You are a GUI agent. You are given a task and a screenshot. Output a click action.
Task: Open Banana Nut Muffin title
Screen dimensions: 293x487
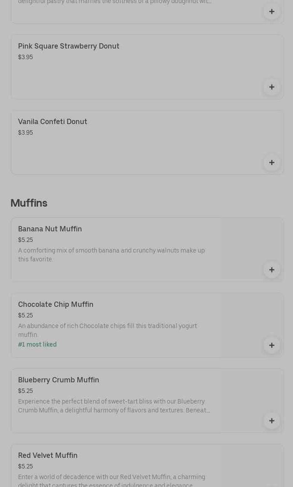[x=50, y=229]
